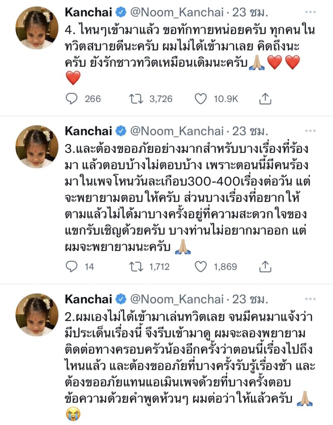
Task: Click Kanchai display name on tweet 2
Action: [x=87, y=299]
